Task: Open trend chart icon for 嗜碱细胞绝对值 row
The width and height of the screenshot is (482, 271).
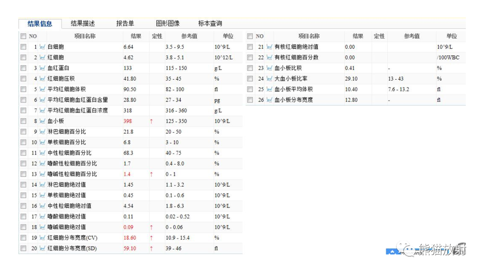Action: pos(42,227)
